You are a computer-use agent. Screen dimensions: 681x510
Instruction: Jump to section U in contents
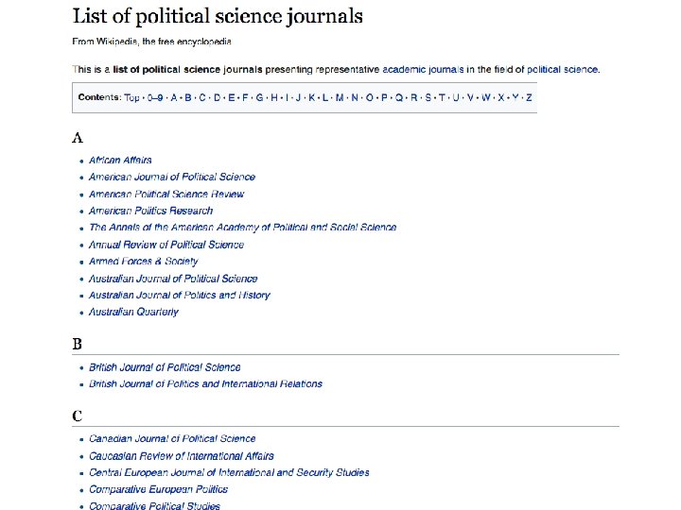[x=456, y=97]
